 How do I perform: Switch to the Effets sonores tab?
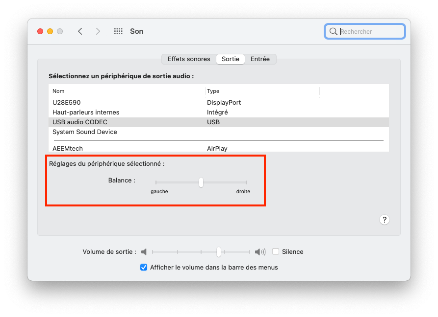pos(189,59)
